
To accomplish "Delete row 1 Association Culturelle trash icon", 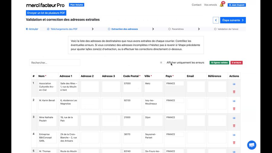I will (x=234, y=92).
